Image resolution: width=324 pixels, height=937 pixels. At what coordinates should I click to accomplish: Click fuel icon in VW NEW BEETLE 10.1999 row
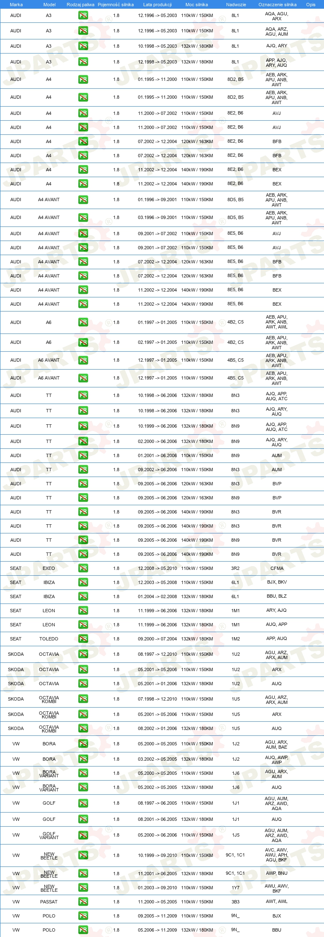click(x=83, y=855)
